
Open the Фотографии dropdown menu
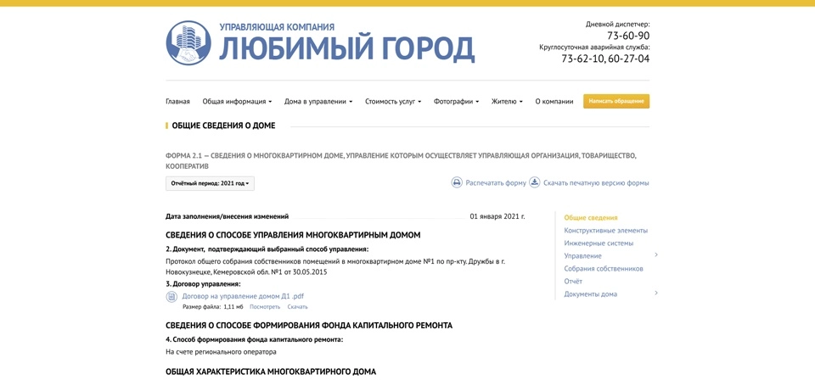point(456,102)
